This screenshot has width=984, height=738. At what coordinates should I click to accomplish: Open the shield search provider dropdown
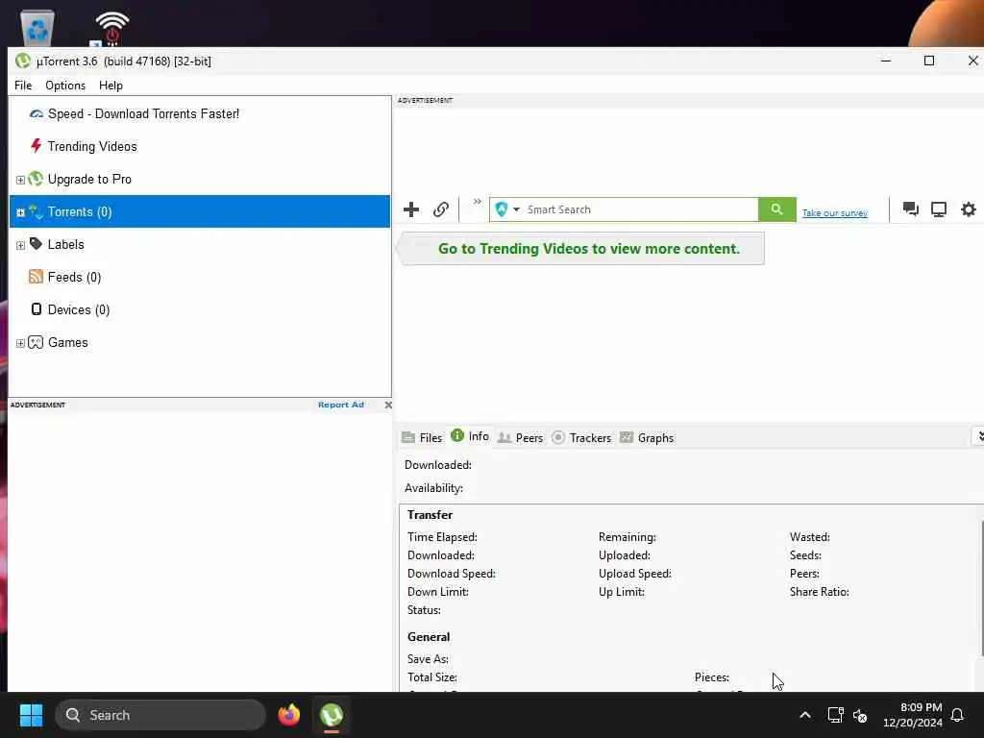click(507, 209)
